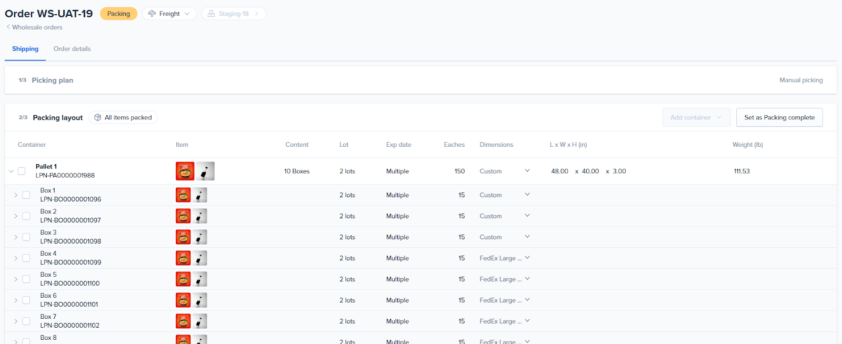Select the Pallet 1 checkbox

[x=22, y=171]
